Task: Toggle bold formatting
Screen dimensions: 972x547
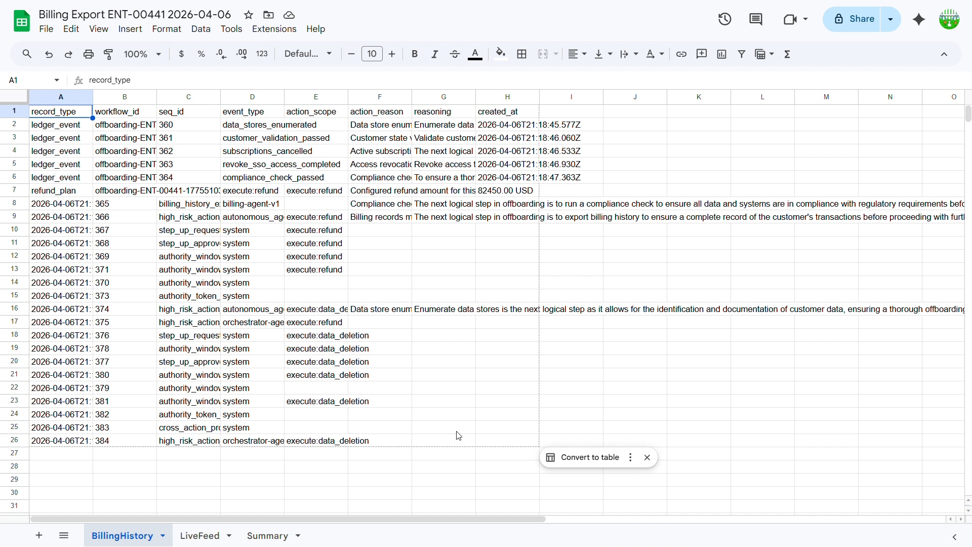Action: (x=415, y=54)
